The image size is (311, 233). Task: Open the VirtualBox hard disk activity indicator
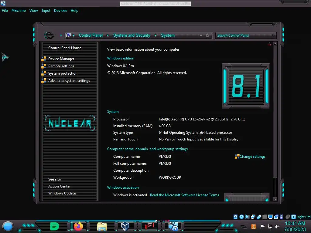[235, 217]
